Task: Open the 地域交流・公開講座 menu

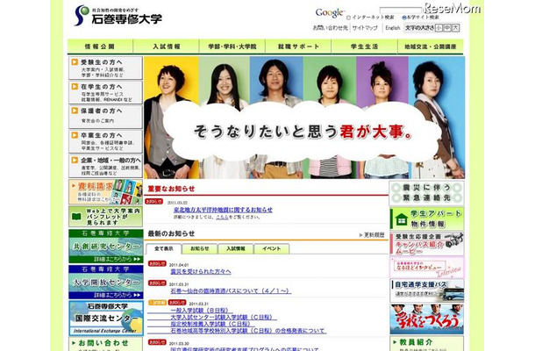Action: point(431,47)
